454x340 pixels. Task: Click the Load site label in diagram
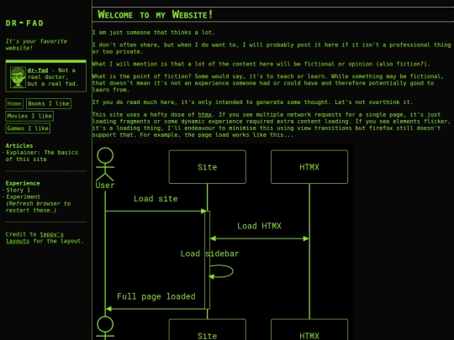coord(156,199)
